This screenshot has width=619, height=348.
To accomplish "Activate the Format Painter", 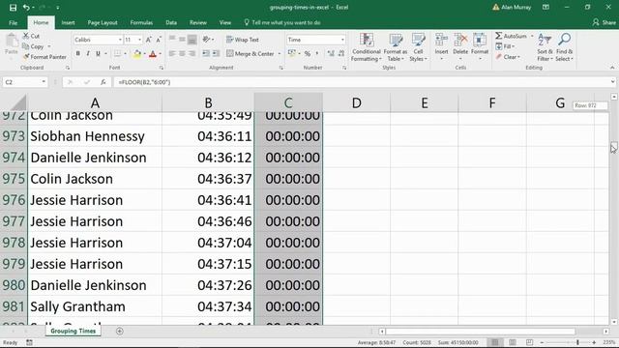I will tap(44, 57).
